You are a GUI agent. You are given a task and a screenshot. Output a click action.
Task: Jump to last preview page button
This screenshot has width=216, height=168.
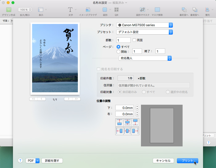[x=76, y=99]
